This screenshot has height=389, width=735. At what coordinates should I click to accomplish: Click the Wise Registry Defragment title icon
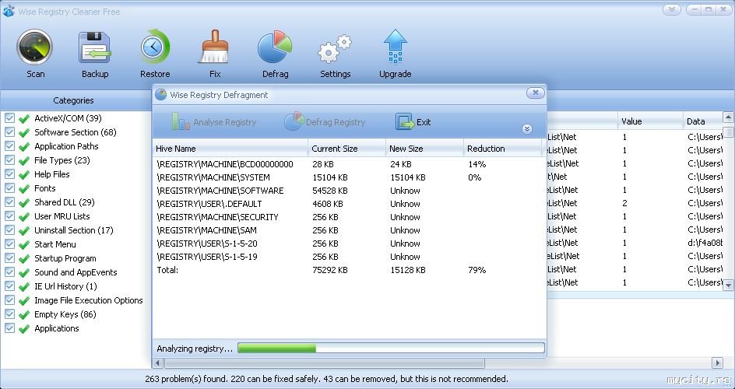[160, 95]
